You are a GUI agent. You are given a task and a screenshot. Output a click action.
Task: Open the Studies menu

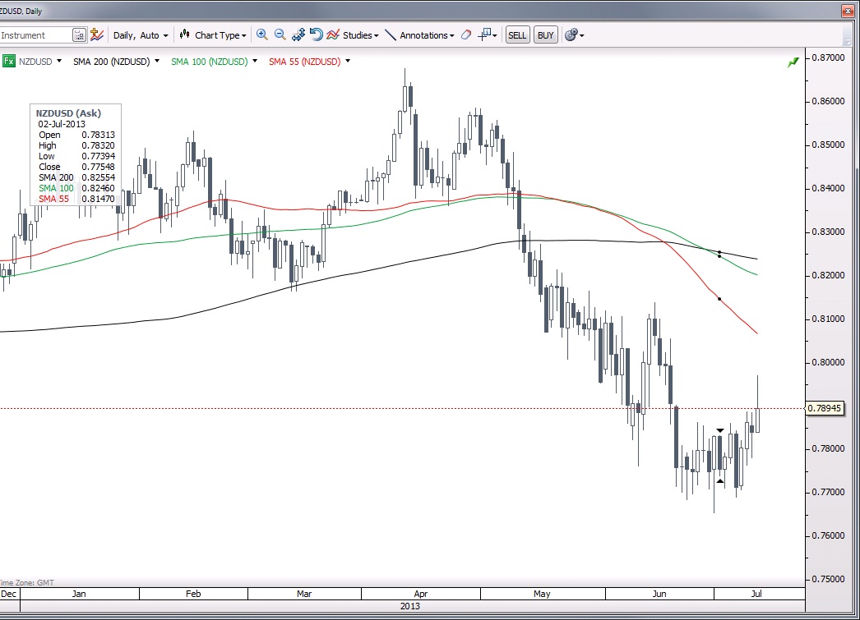click(x=354, y=35)
